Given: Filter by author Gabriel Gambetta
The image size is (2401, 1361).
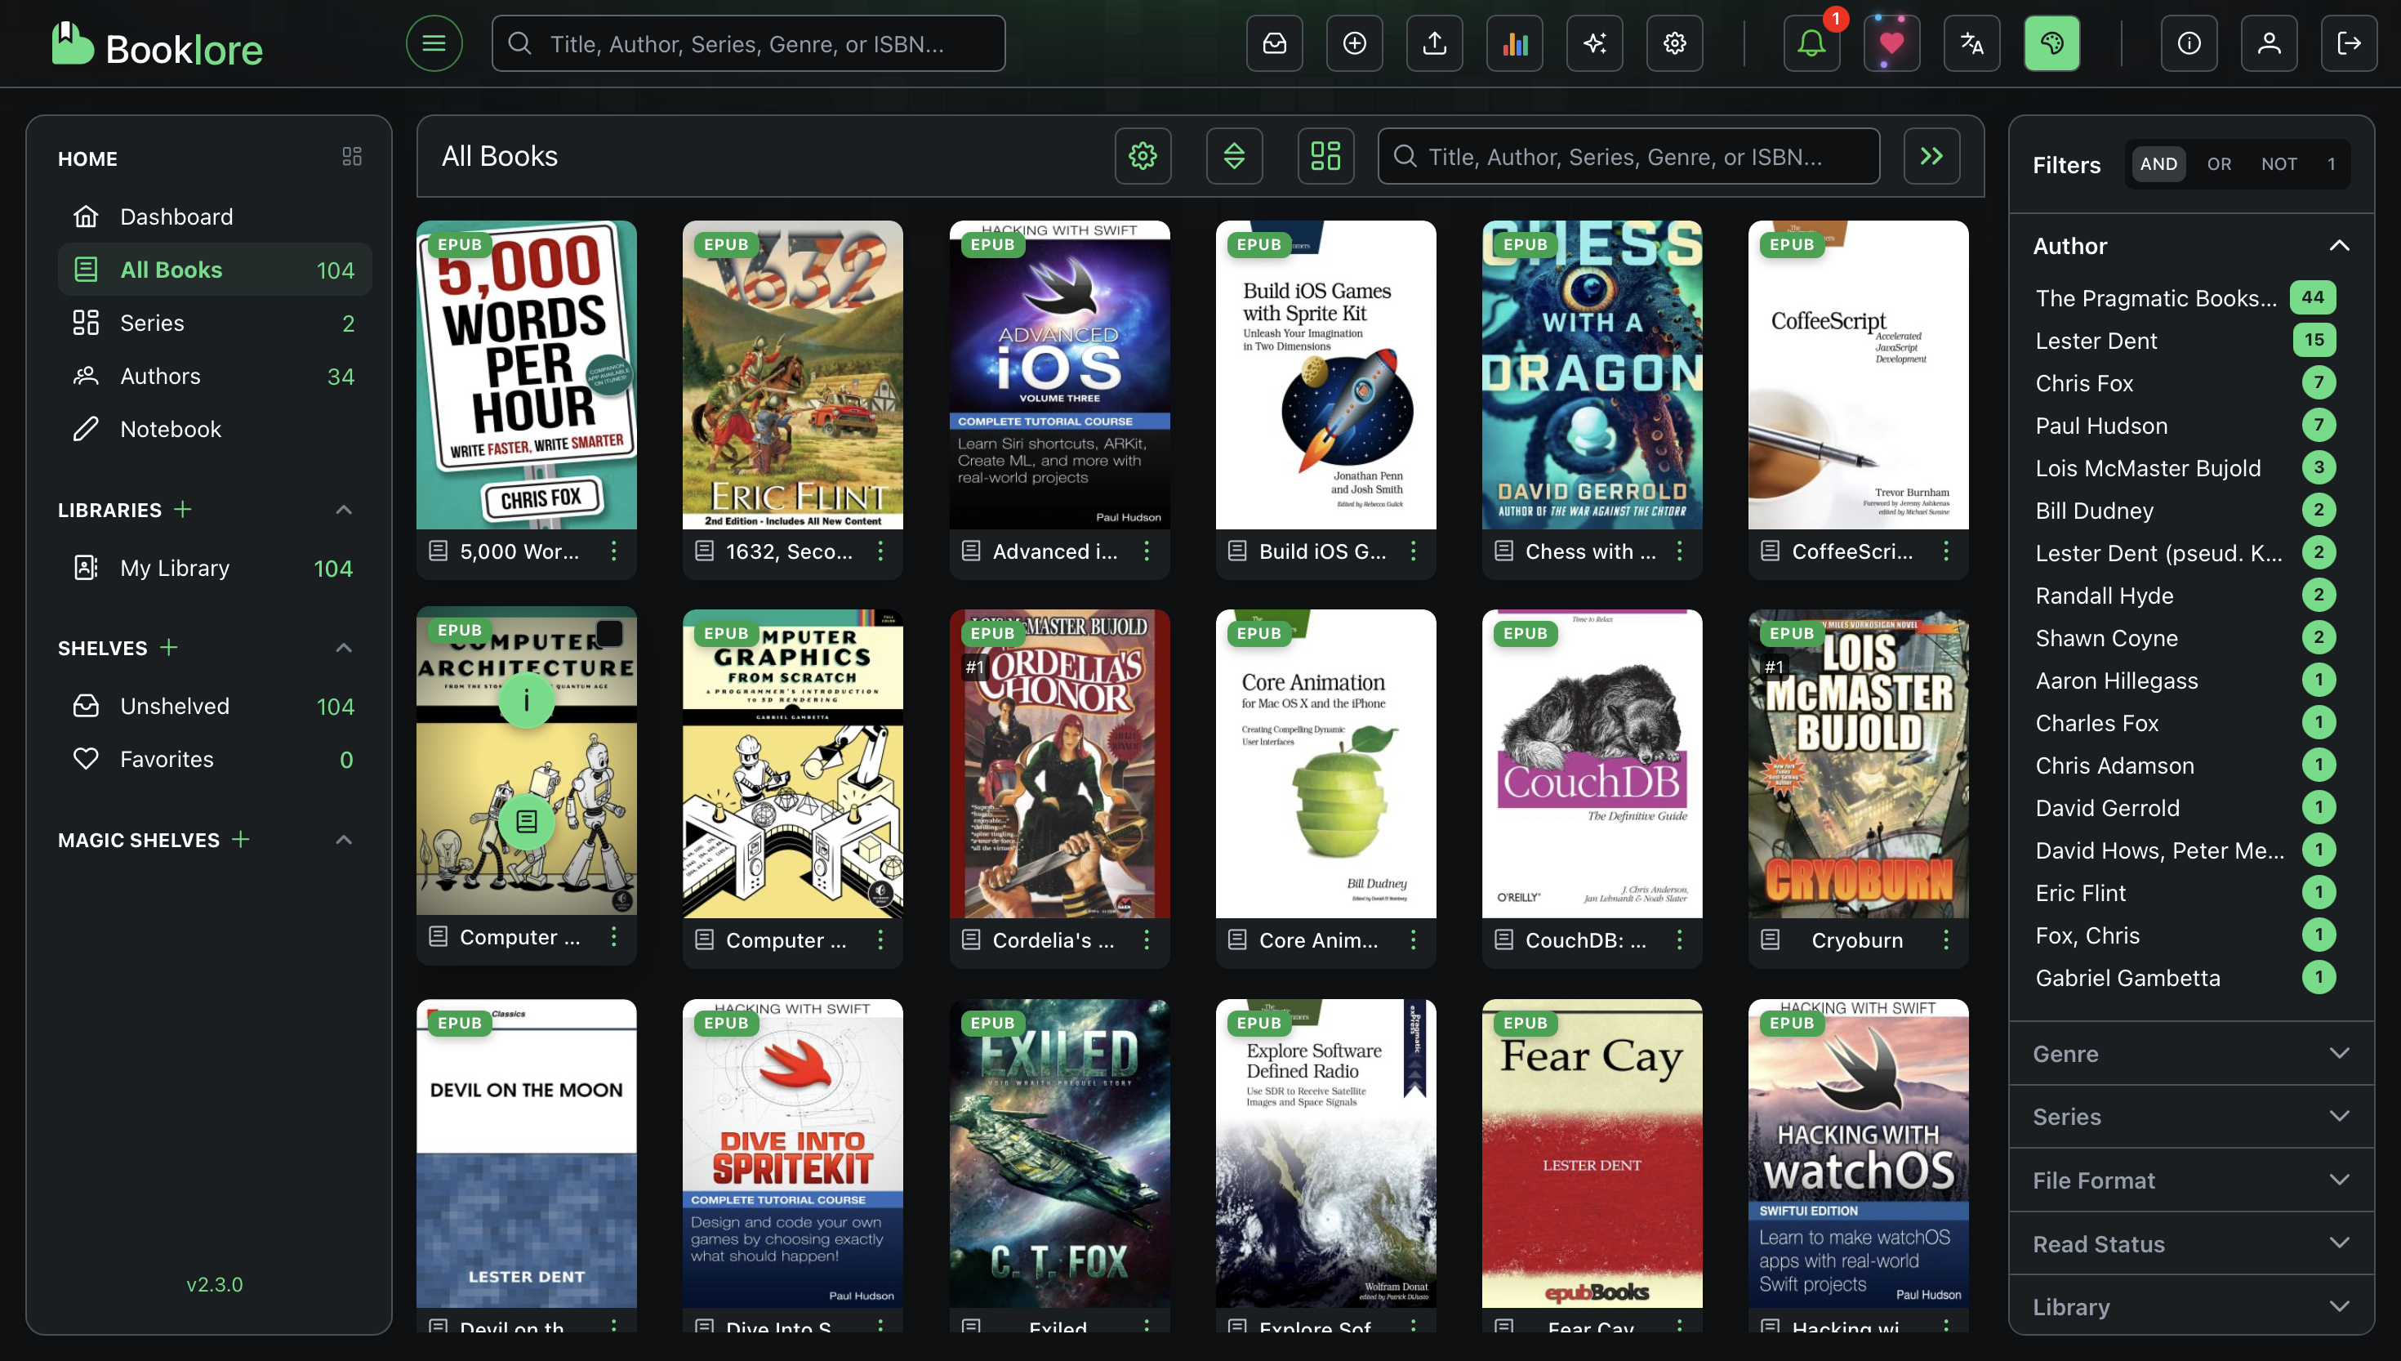Looking at the screenshot, I should pos(2185,978).
